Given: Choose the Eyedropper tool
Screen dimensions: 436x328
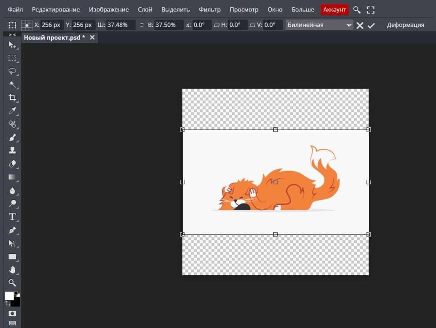Looking at the screenshot, I should [x=12, y=111].
